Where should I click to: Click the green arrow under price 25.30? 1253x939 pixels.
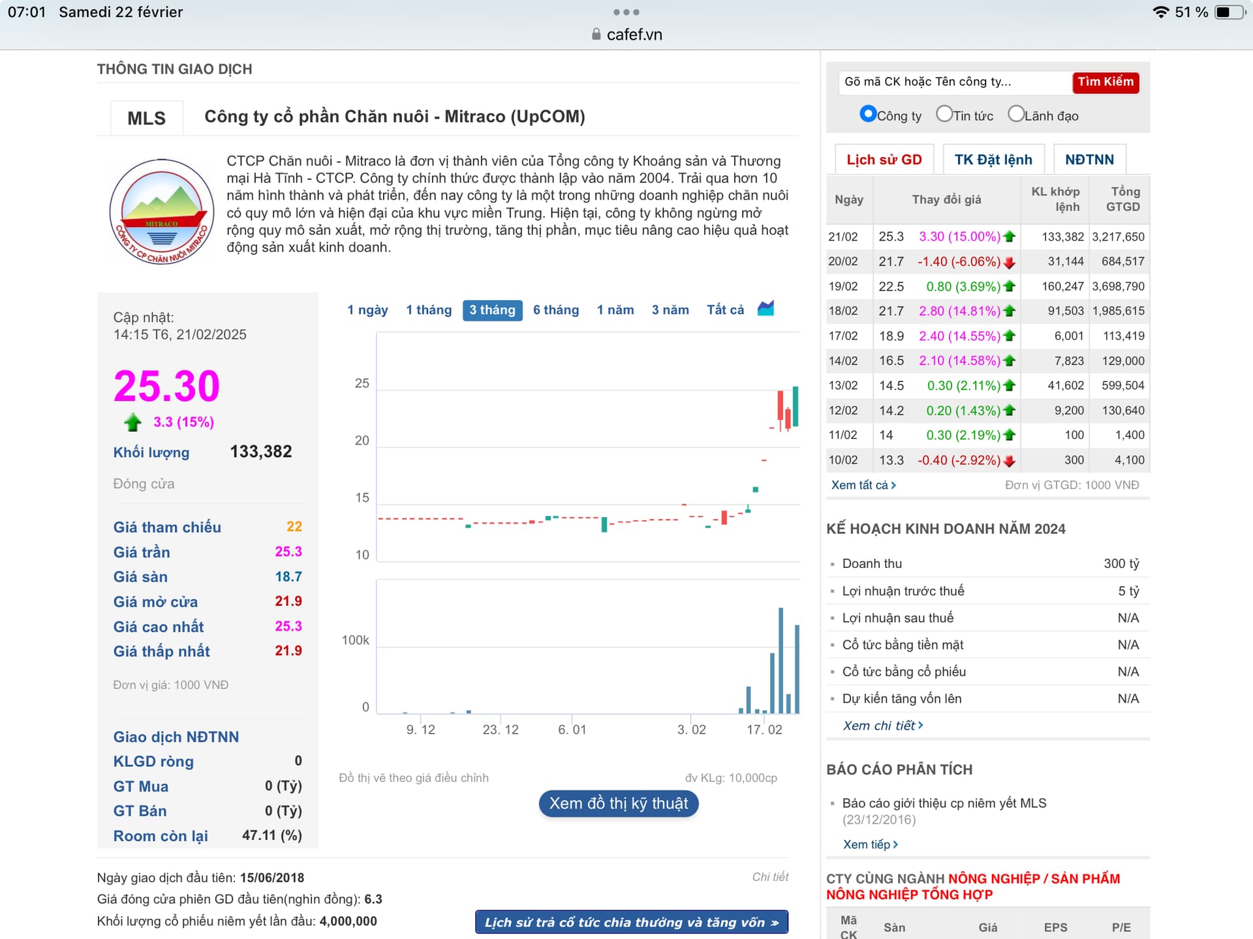click(132, 423)
